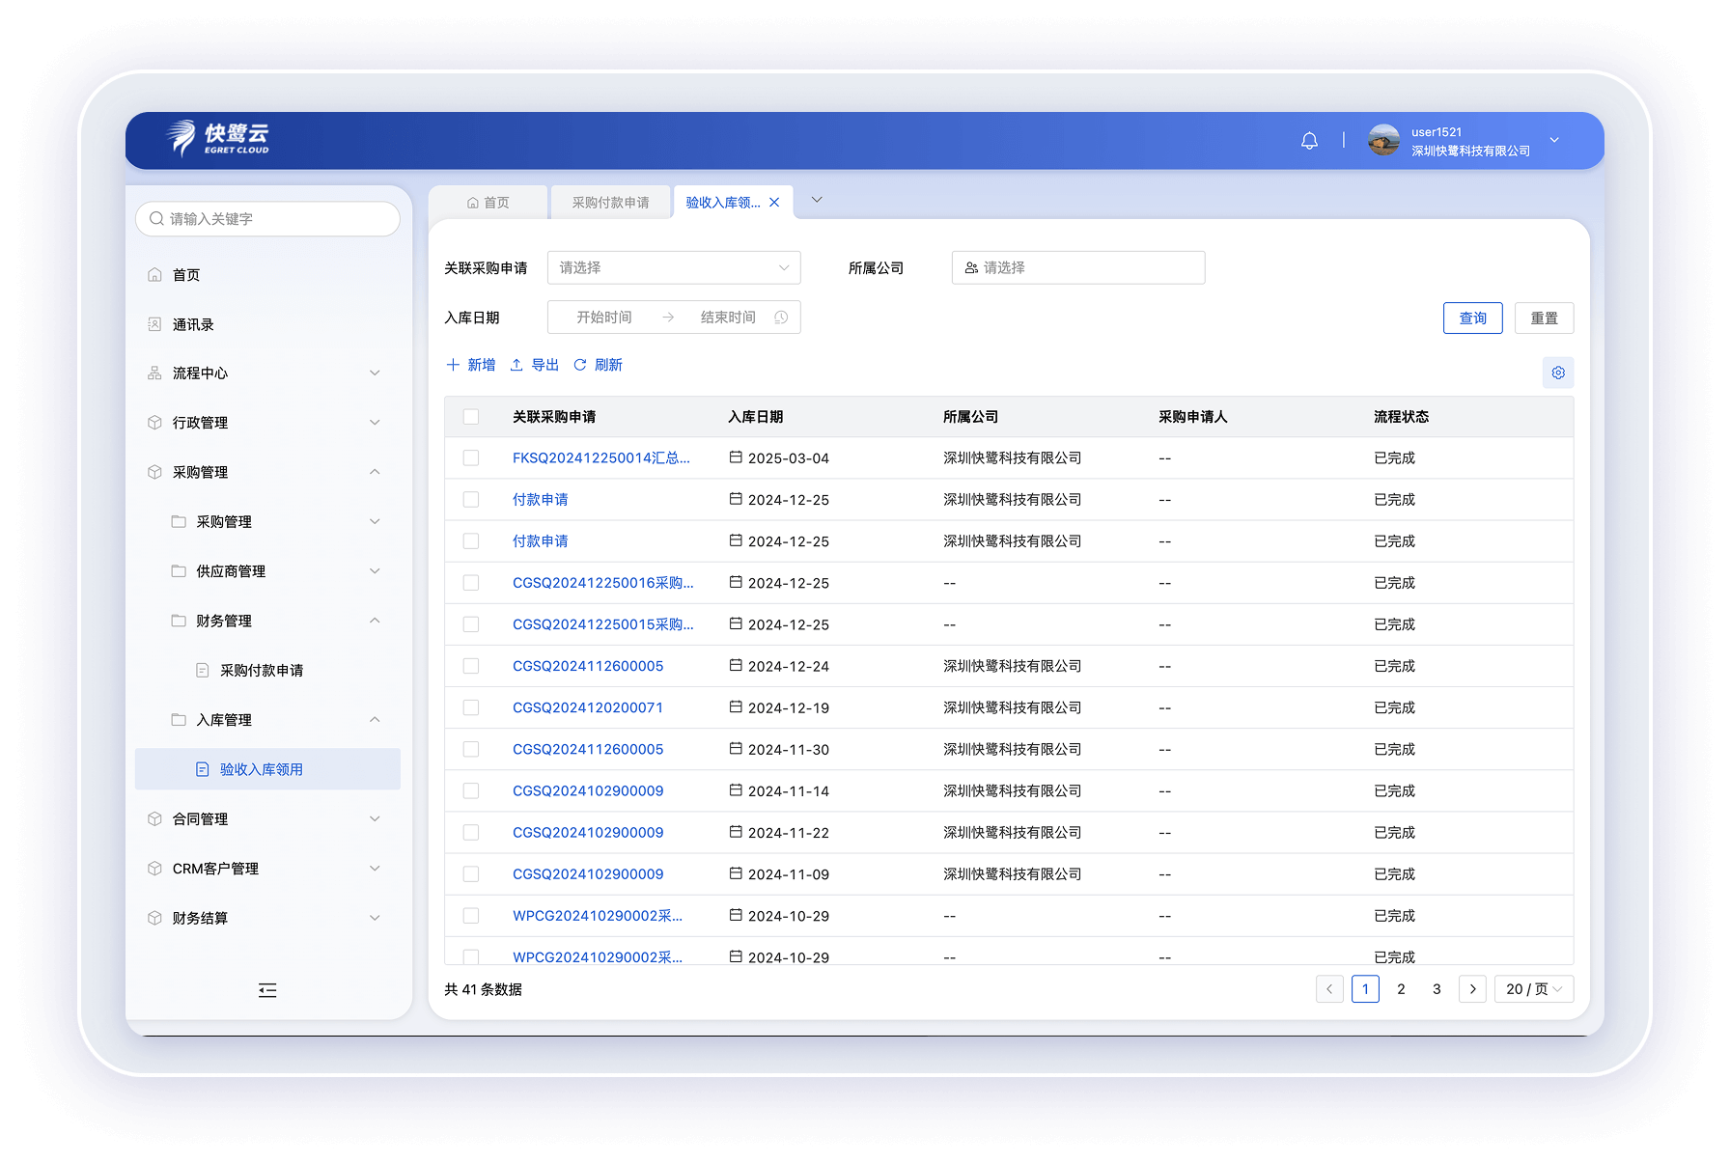Open 通讯录 from the sidebar
This screenshot has width=1730, height=1162.
point(193,324)
